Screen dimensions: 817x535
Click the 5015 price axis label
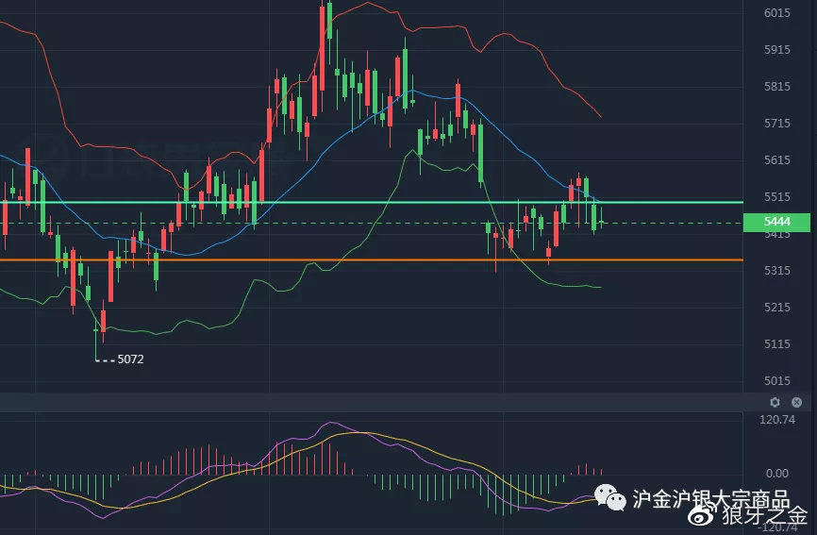click(776, 381)
